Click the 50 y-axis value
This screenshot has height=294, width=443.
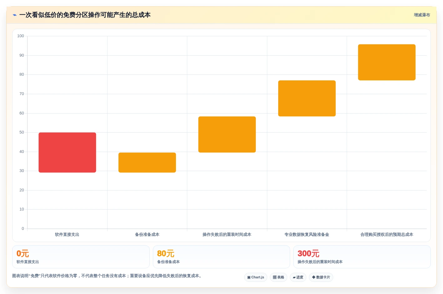tap(22, 132)
